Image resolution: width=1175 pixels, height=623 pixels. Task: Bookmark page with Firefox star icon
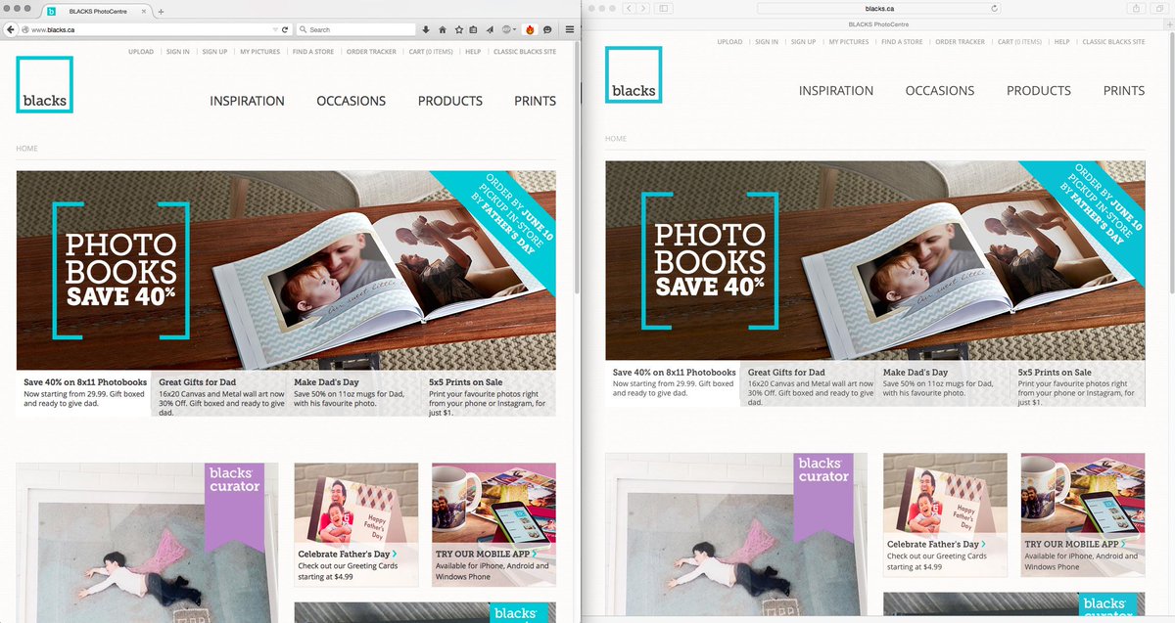point(458,29)
